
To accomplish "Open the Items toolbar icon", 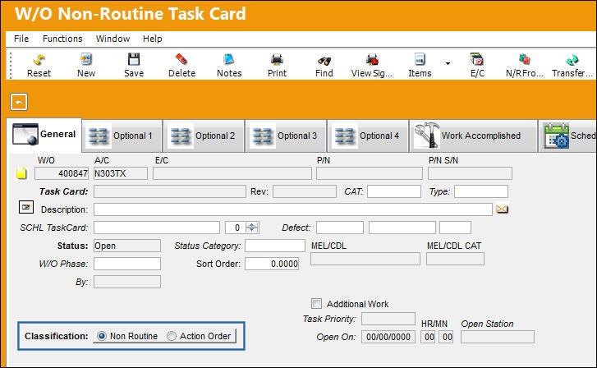I will (420, 59).
